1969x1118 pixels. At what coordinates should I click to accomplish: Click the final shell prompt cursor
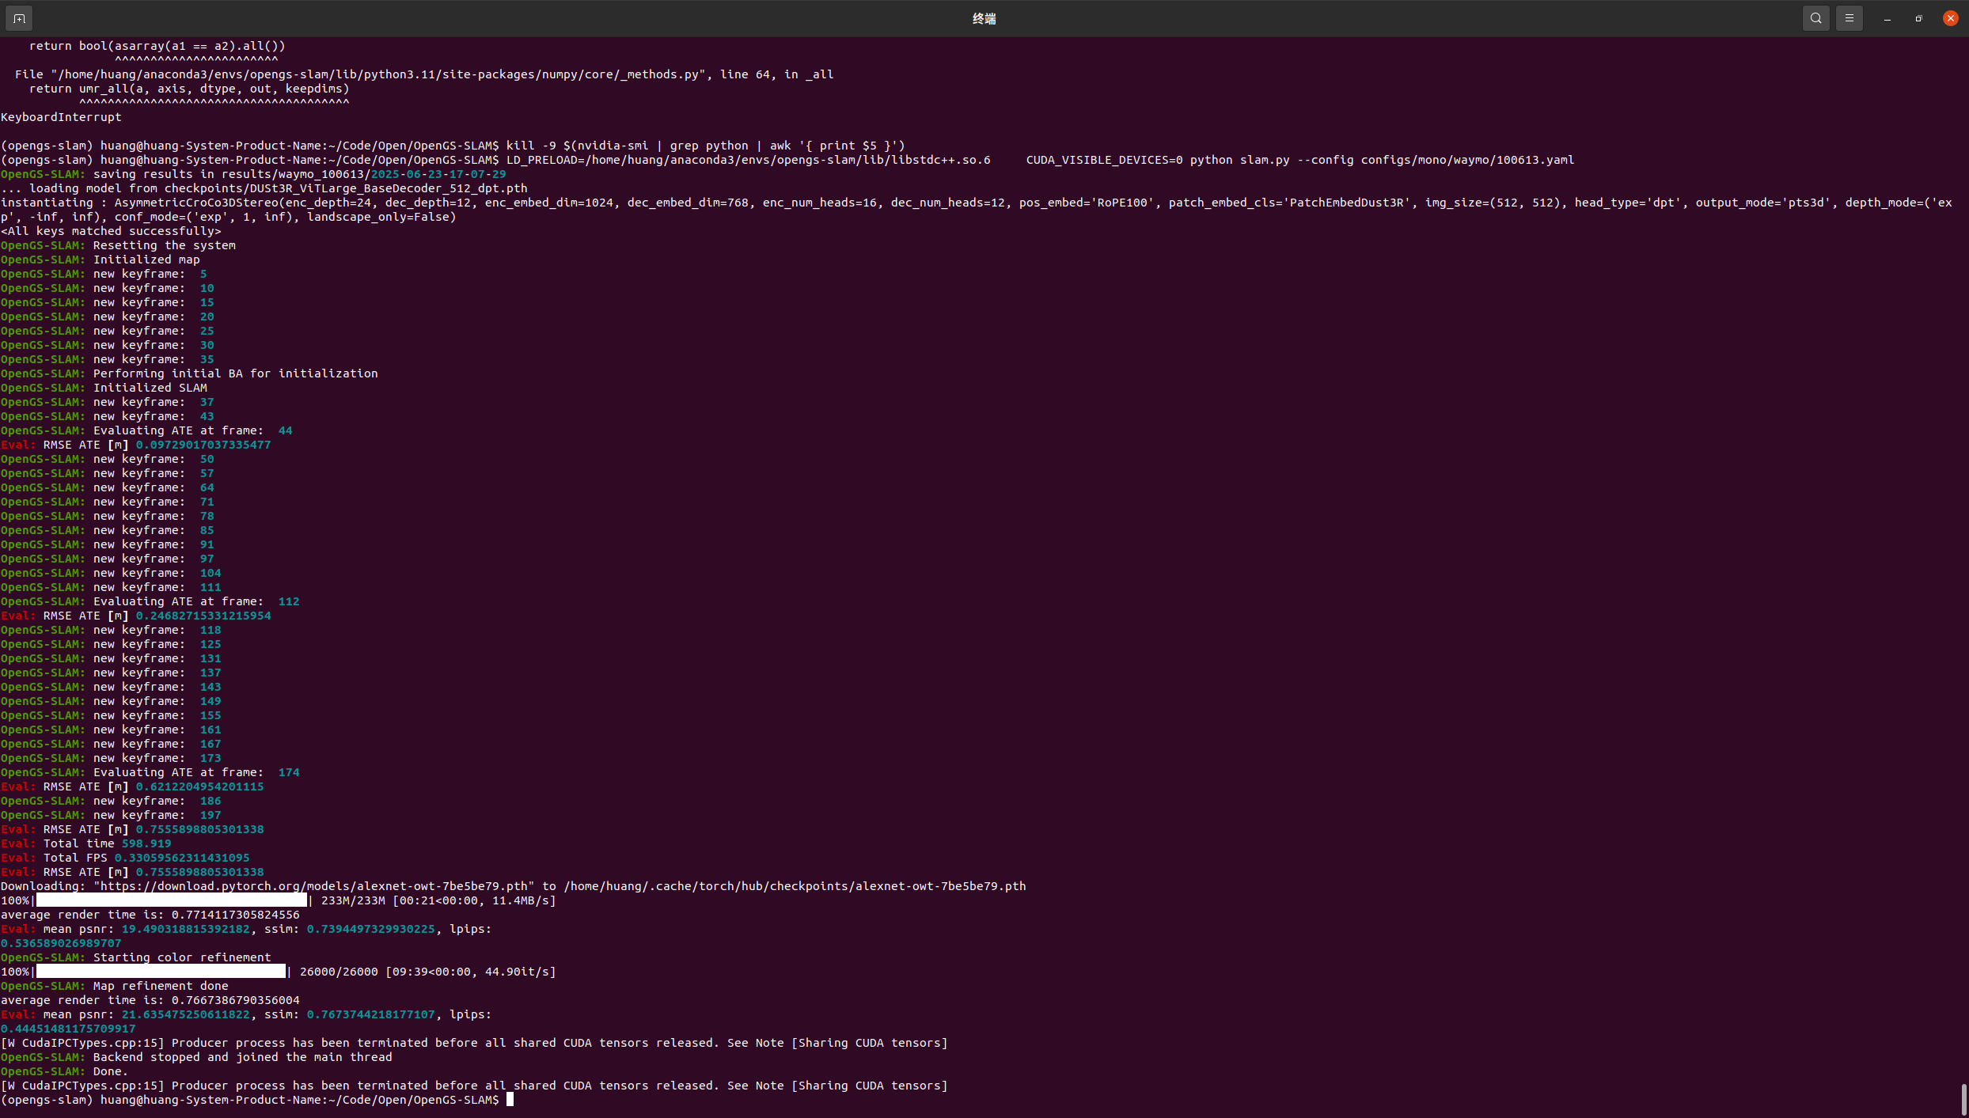tap(510, 1100)
